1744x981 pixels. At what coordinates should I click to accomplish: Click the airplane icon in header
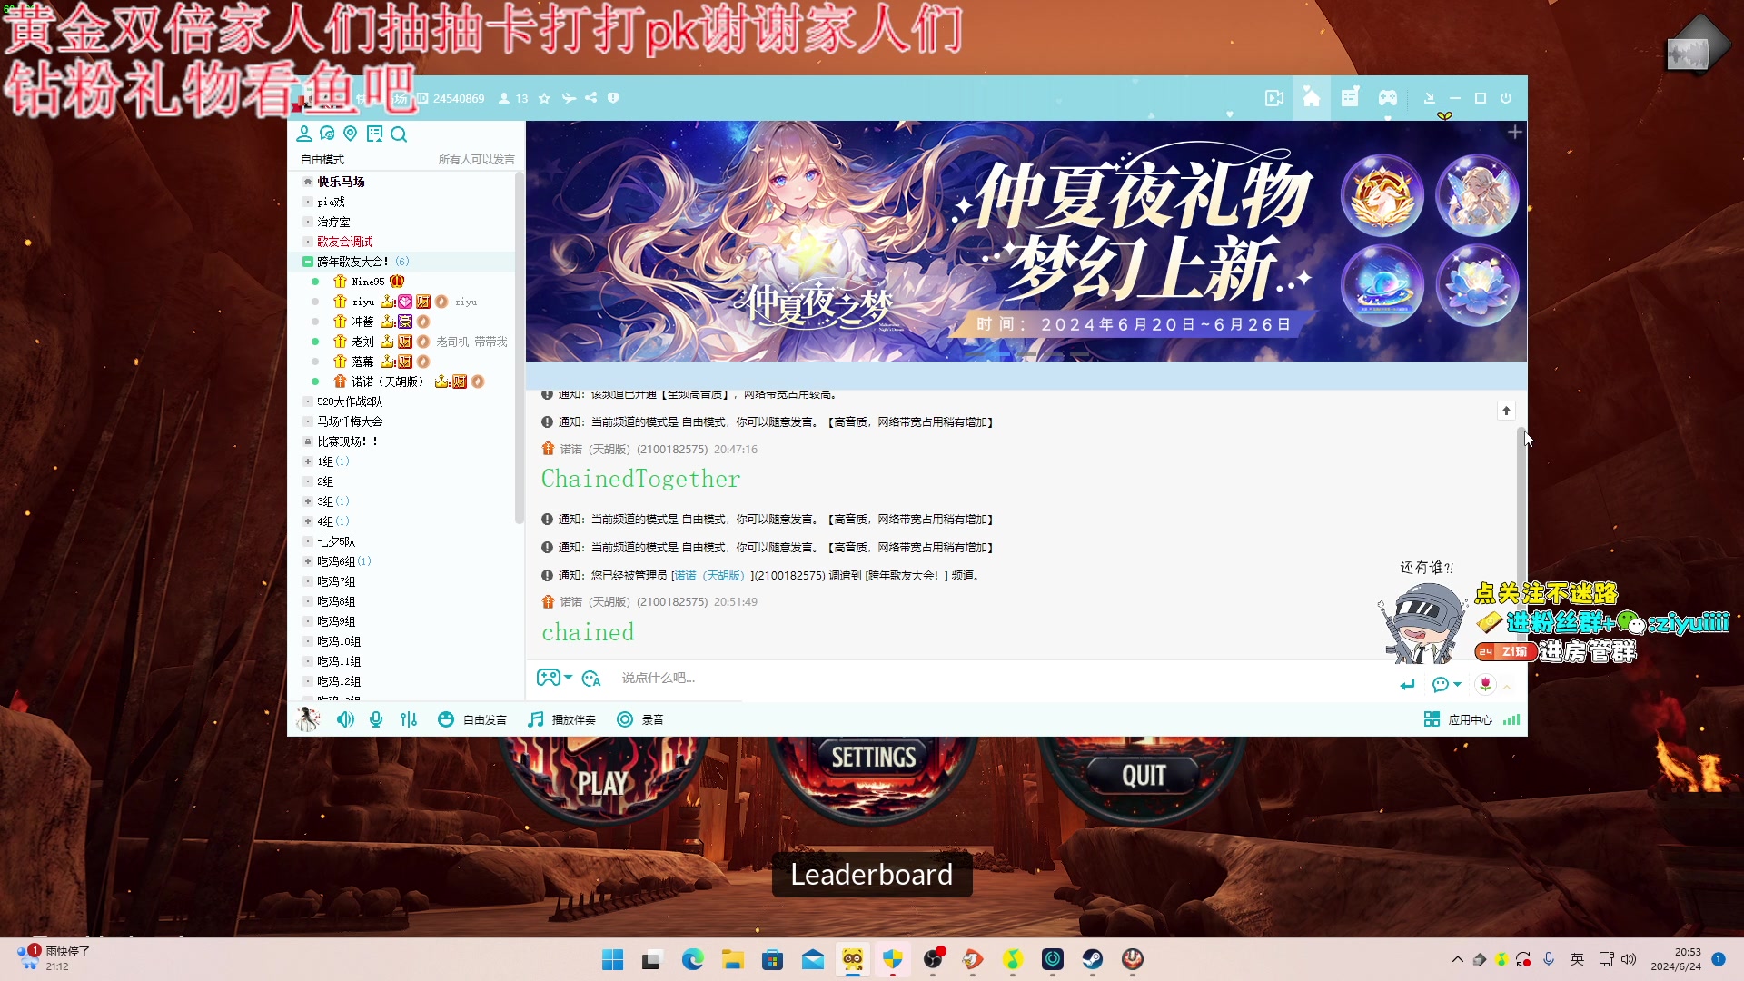(x=569, y=98)
